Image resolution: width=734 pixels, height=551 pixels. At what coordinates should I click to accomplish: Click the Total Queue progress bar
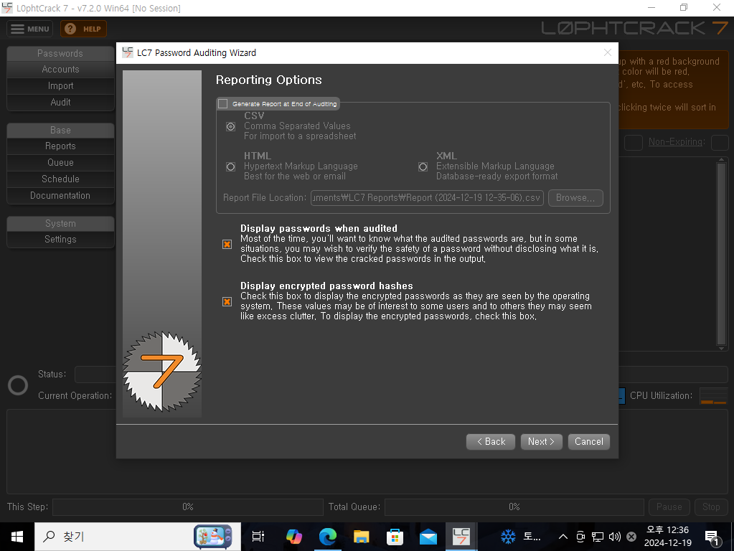pos(514,507)
